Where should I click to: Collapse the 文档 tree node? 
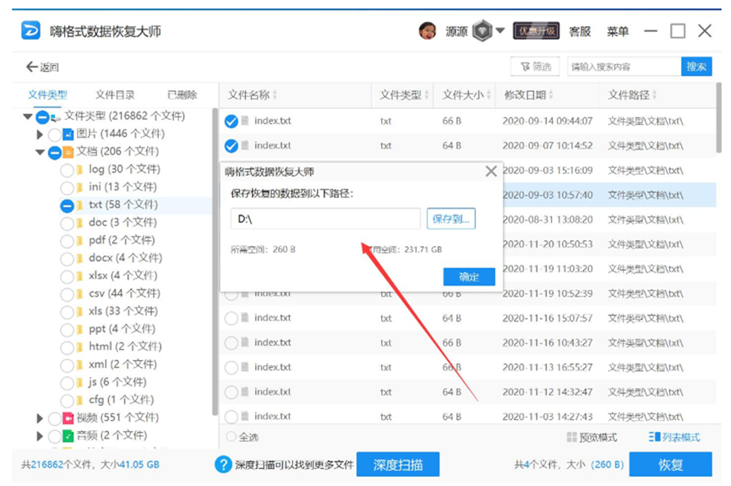40,152
